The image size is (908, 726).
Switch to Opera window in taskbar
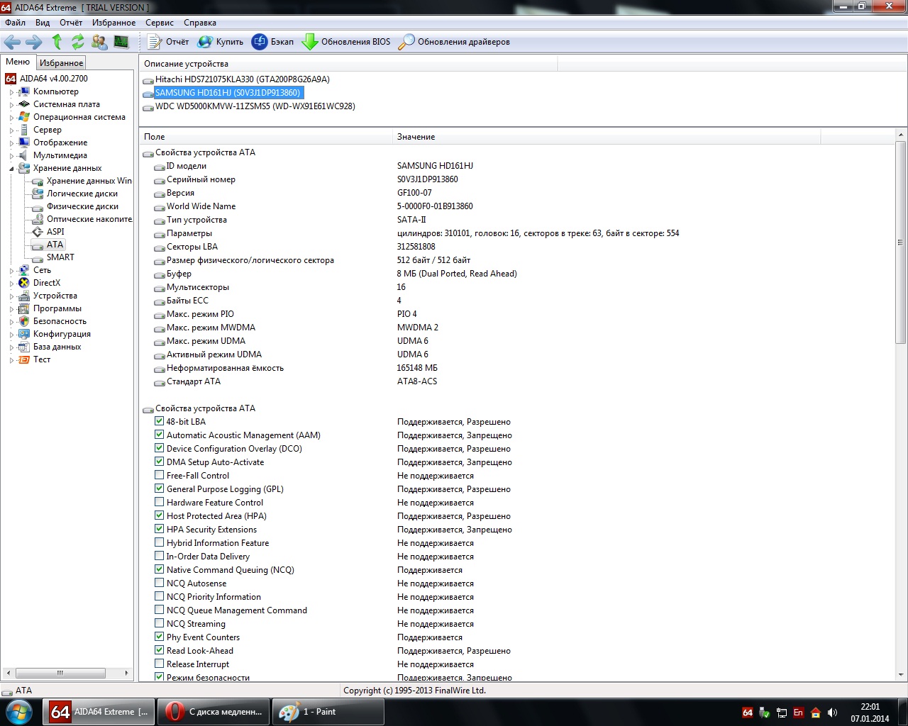coord(215,712)
